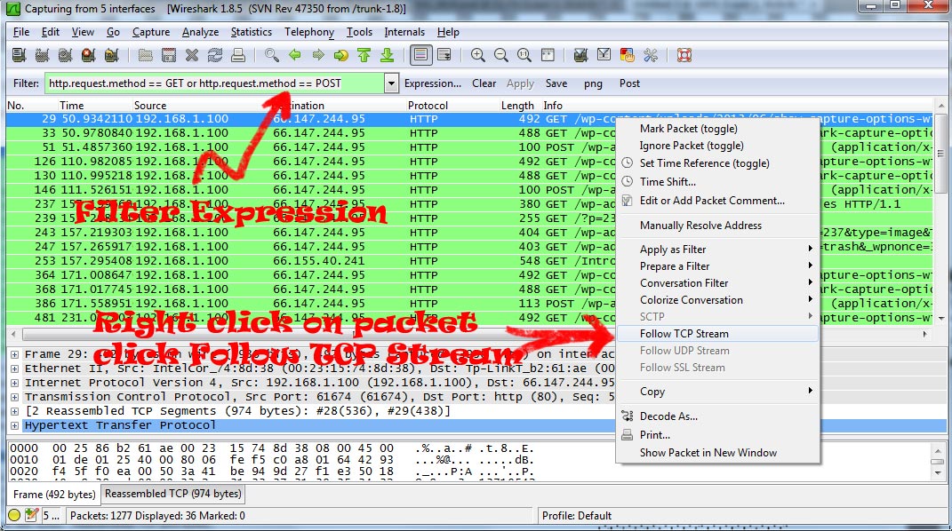Jump to last packet icon

point(388,56)
